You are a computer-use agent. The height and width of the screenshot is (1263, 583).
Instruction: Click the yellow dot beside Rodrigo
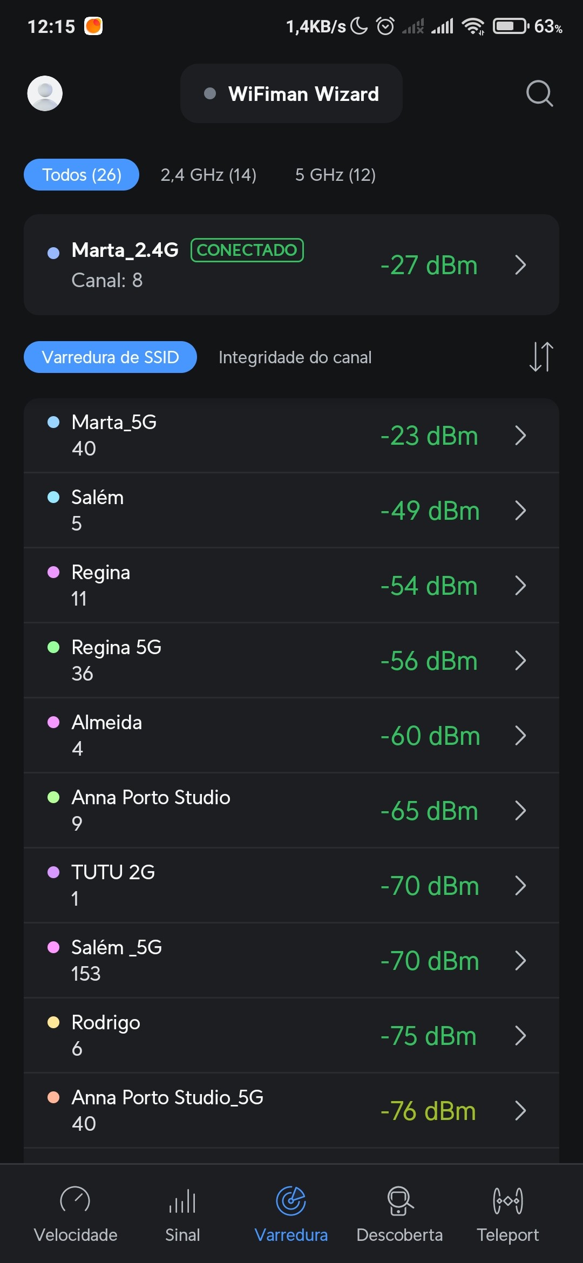tap(53, 1022)
